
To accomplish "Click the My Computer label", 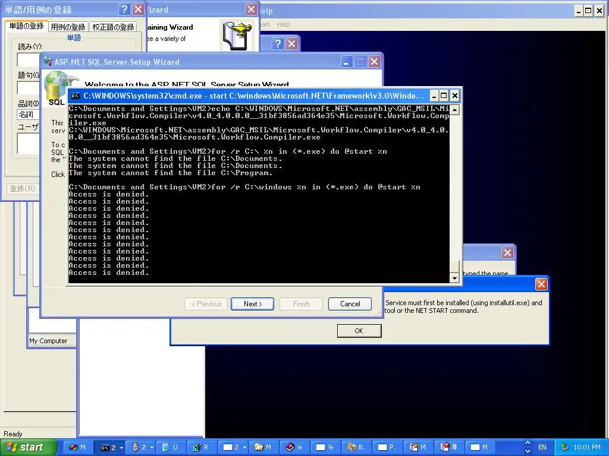I will (x=48, y=341).
